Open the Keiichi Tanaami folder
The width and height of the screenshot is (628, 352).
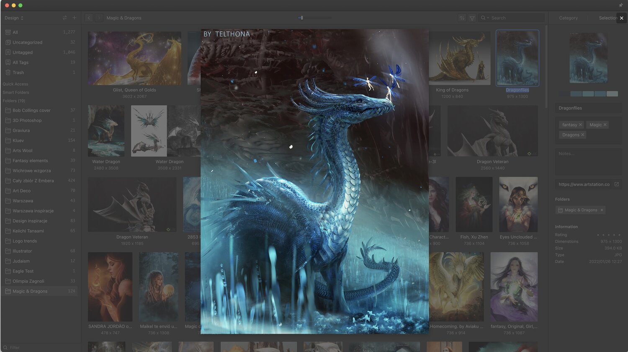(39, 231)
